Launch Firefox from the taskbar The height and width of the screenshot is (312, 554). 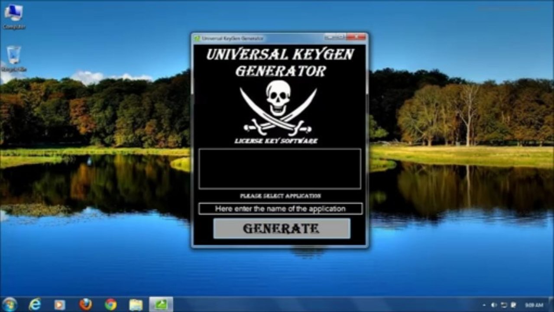coord(85,305)
